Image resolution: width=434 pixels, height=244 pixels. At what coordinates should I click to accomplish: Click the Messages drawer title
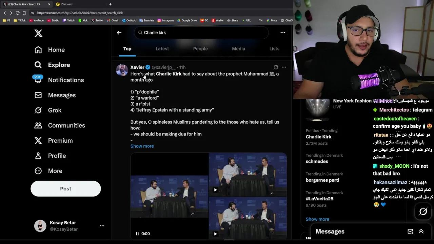pyautogui.click(x=330, y=231)
